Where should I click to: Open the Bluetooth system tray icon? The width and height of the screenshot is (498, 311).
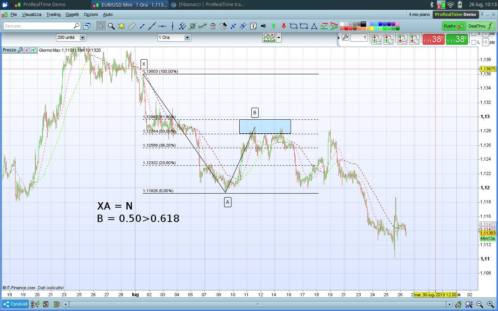[x=431, y=5]
